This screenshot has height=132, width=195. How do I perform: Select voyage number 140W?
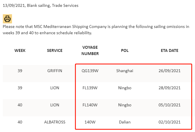coord(90,122)
